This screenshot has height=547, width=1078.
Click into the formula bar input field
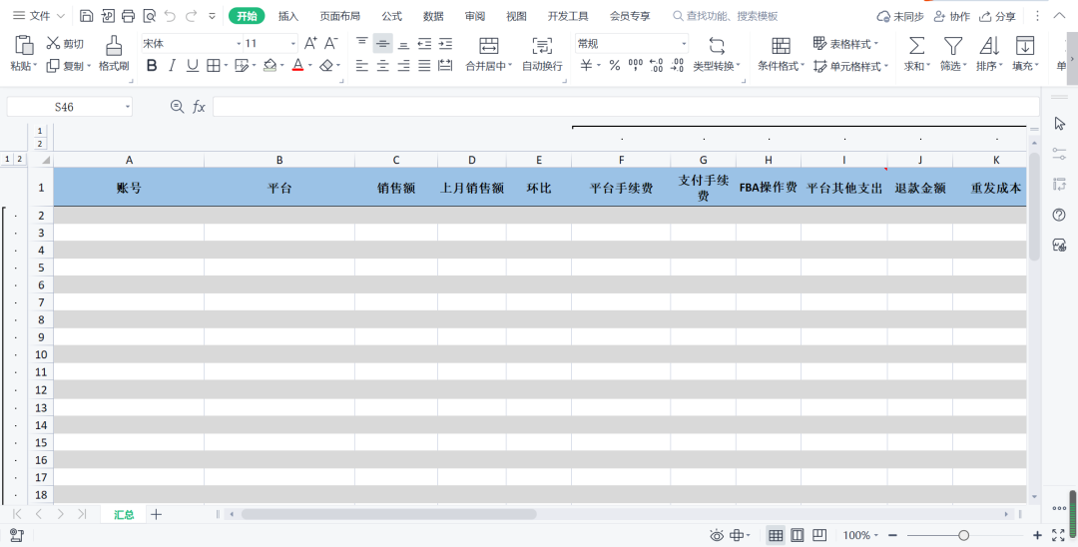coord(624,107)
